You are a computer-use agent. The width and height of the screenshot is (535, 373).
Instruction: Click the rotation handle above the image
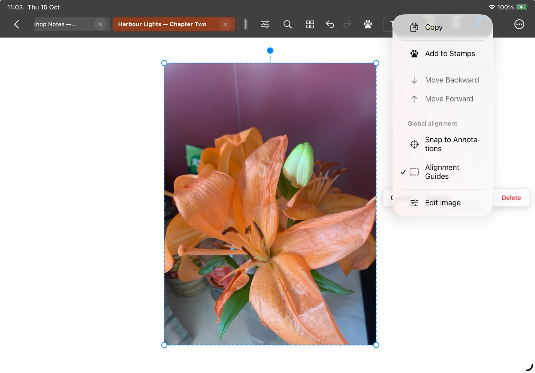pos(270,51)
